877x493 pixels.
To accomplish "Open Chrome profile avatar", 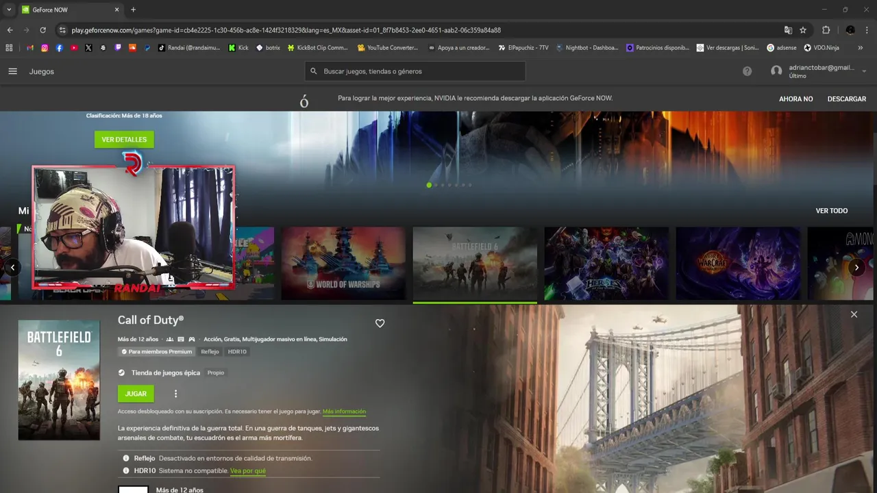I will 850,30.
